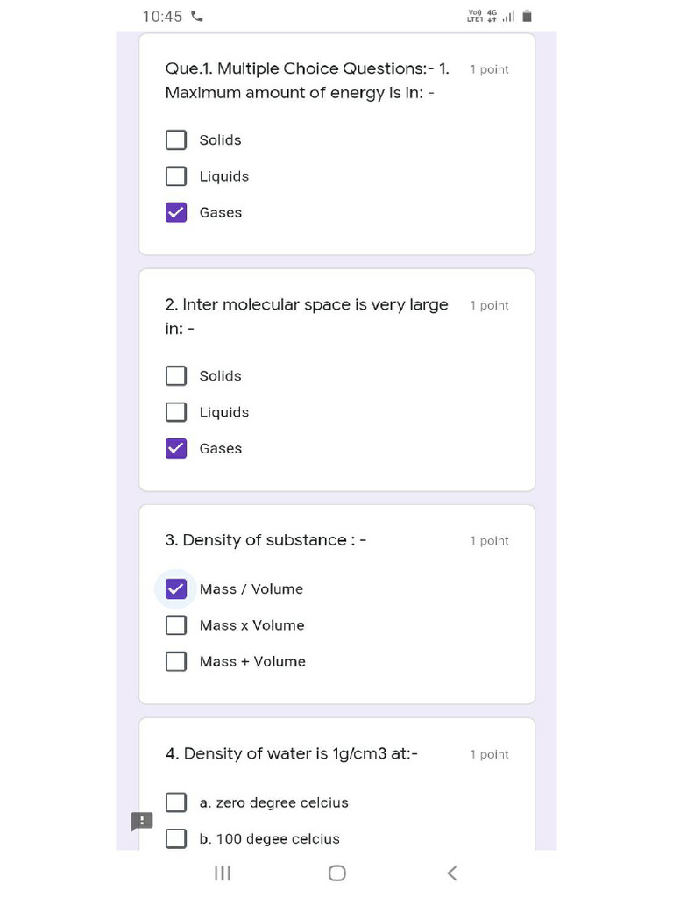Viewport: 673px width, 898px height.
Task: Uncheck Gases for inter molecular space
Action: pos(176,448)
